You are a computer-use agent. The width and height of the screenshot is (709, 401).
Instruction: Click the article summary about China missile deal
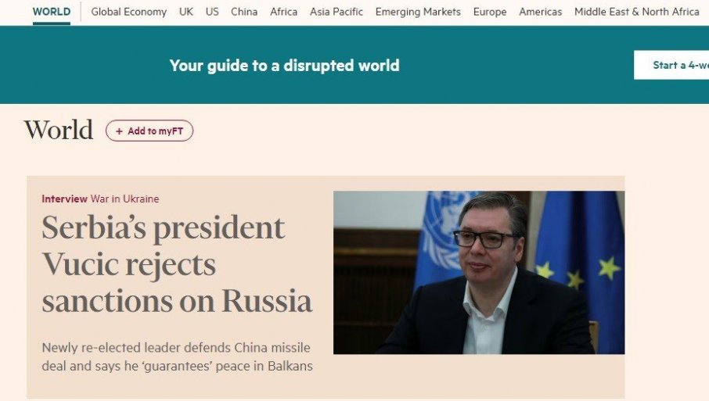click(x=177, y=356)
